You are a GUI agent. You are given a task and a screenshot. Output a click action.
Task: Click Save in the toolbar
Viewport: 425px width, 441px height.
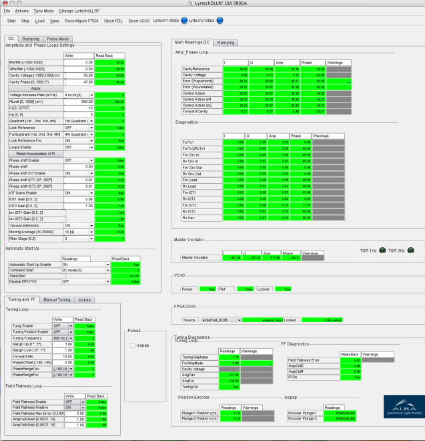pos(55,21)
